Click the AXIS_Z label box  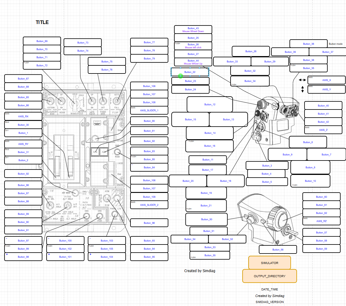[x=323, y=130]
